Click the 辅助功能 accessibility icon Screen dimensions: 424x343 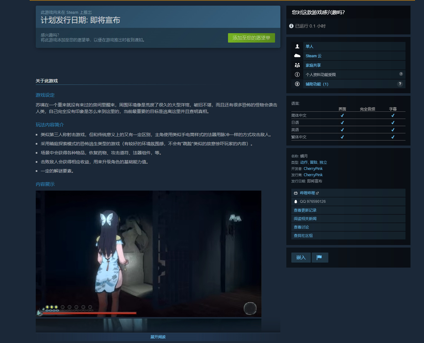(297, 84)
